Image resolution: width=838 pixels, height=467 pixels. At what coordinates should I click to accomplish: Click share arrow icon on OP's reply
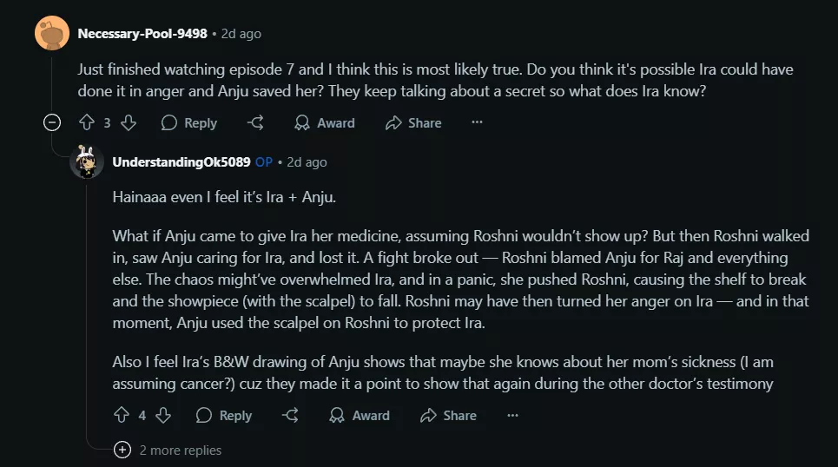click(x=291, y=416)
